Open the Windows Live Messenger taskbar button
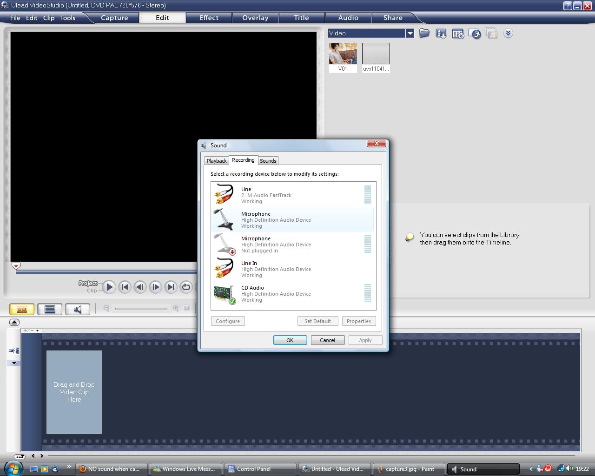The image size is (595, 476). pos(186,469)
